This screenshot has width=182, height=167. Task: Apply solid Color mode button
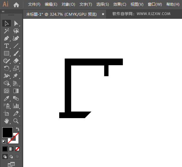pos(5,149)
